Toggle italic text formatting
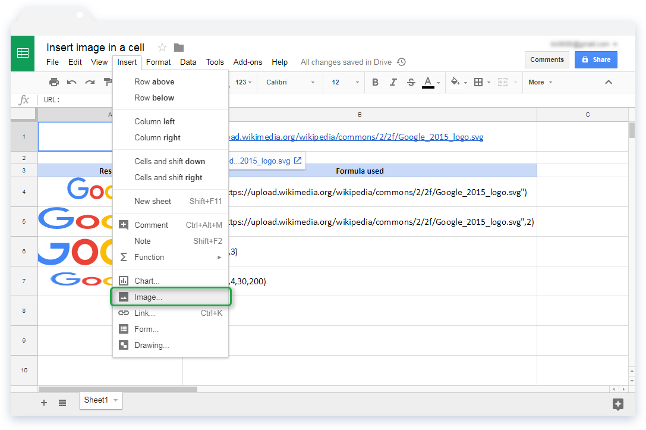The width and height of the screenshot is (646, 430). click(x=393, y=82)
